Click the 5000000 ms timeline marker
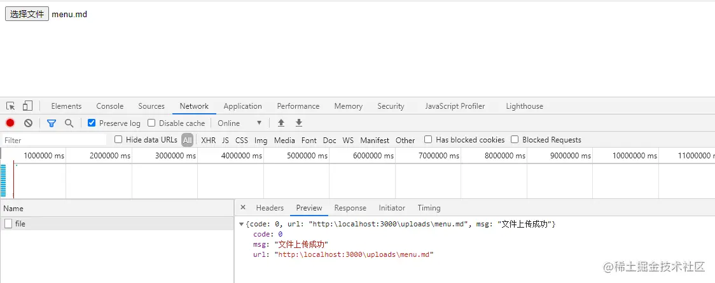This screenshot has height=283, width=715. (307, 156)
